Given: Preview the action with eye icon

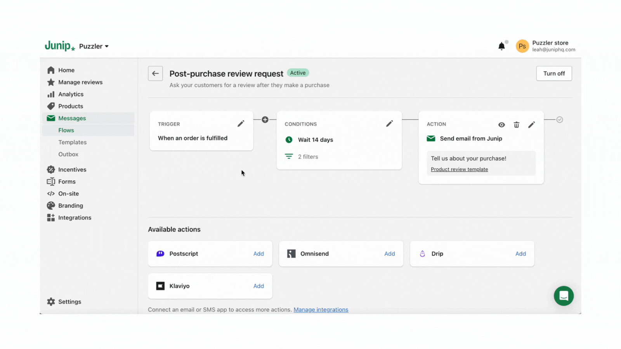Looking at the screenshot, I should (x=501, y=125).
